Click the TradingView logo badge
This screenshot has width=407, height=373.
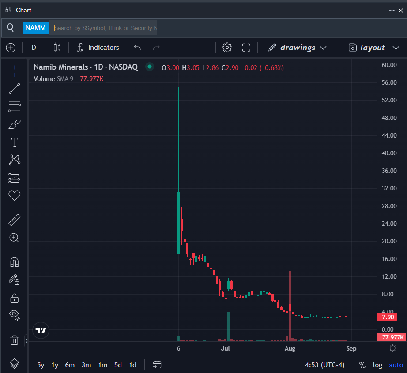pos(41,331)
